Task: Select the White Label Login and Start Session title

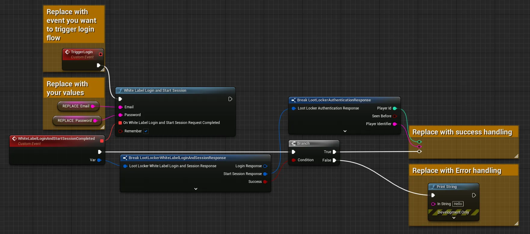Action: point(155,91)
